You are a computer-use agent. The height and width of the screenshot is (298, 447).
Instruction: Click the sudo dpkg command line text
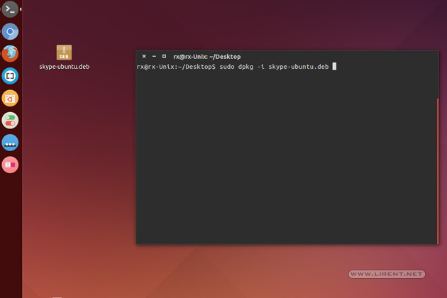pos(274,67)
